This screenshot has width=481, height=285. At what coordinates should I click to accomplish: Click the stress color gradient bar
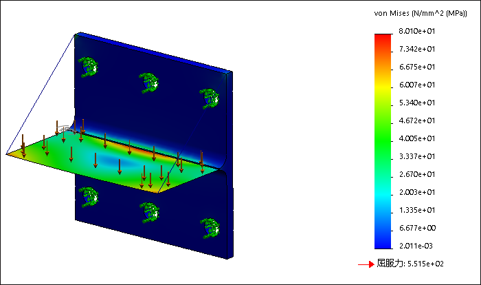[383, 141]
